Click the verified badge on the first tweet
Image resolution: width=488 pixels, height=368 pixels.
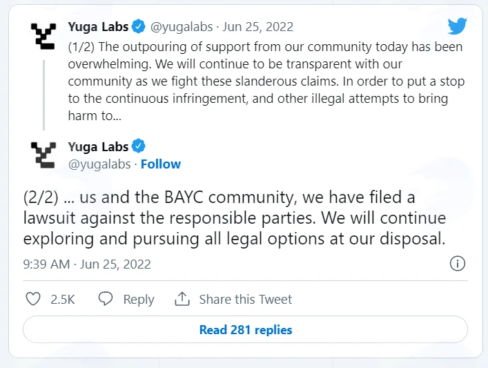click(x=139, y=26)
